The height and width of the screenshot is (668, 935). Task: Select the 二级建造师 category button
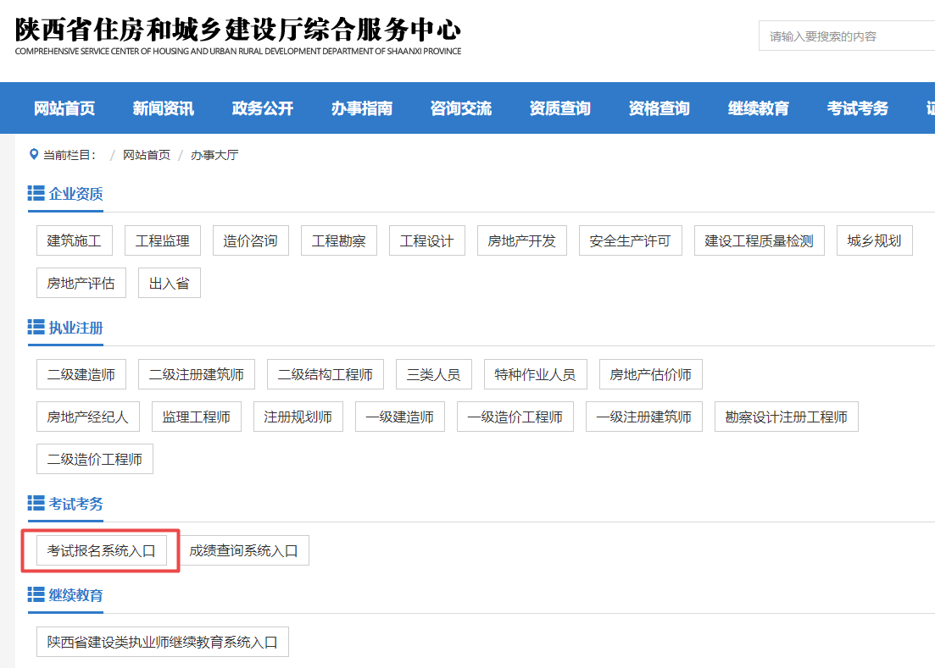[81, 373]
